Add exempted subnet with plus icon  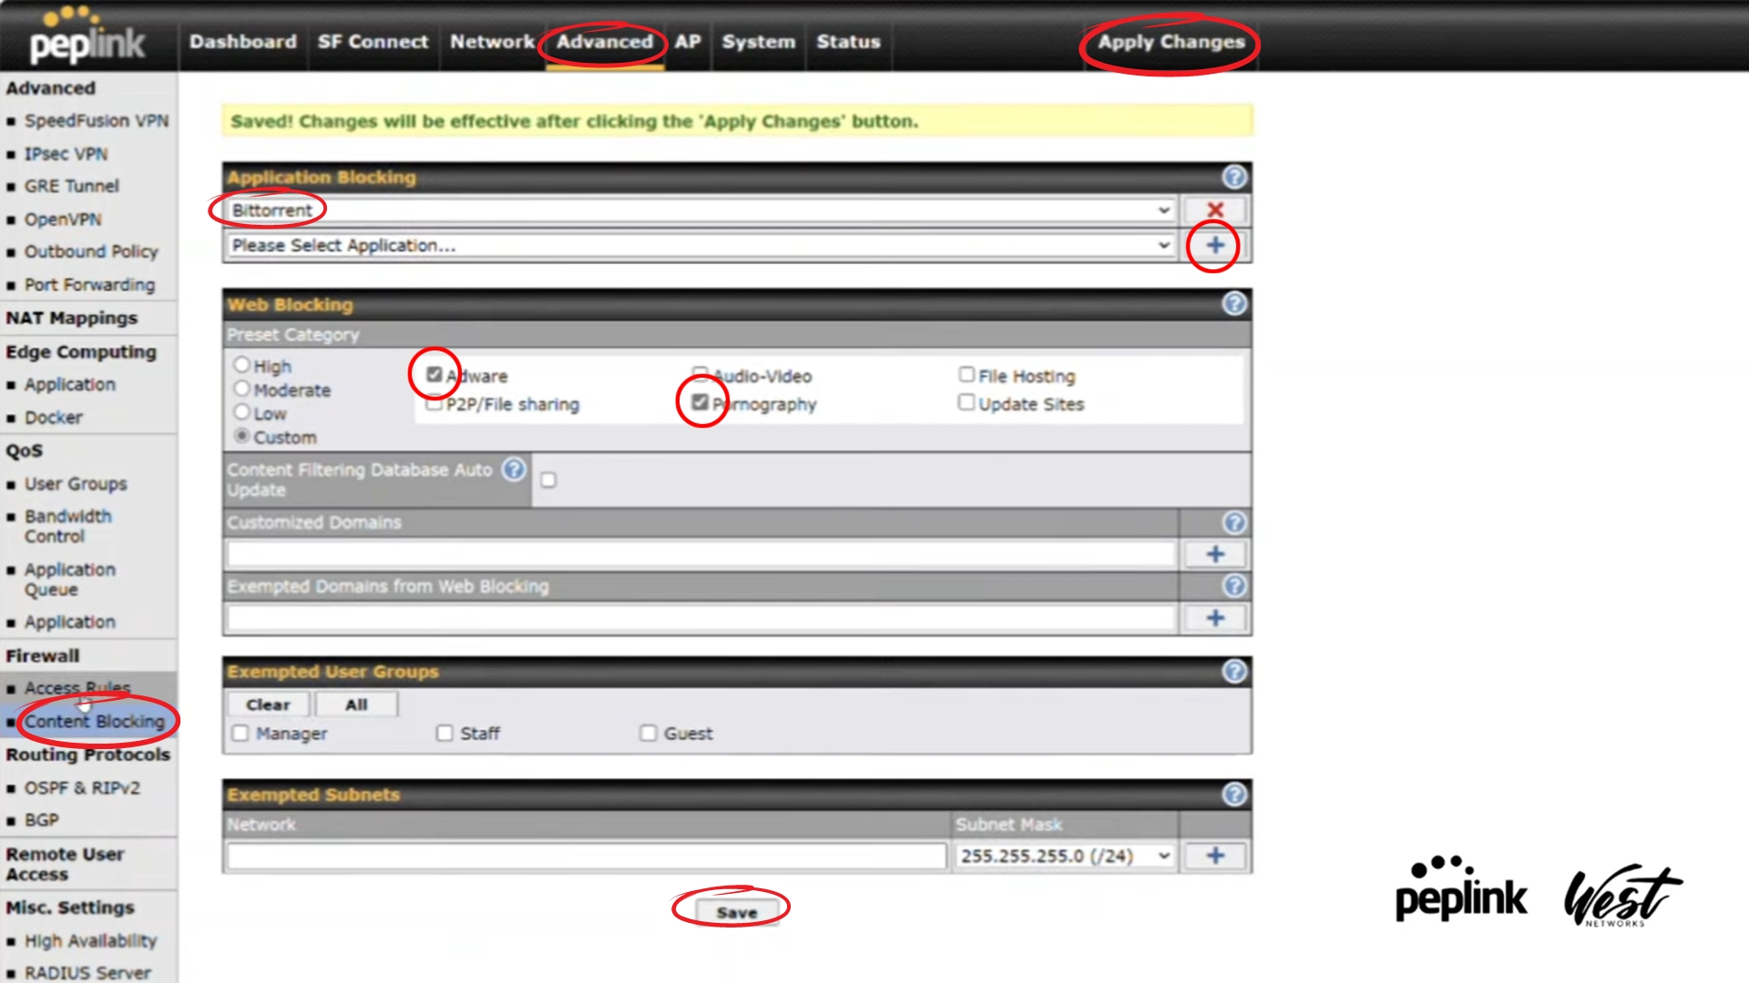coord(1214,856)
